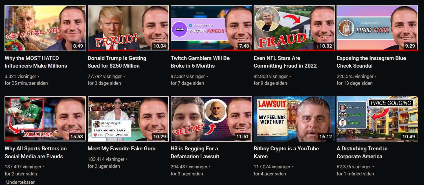The image size is (424, 185).
Task: Play the Twitch 'You're Fired' thumbnail video
Action: [x=211, y=28]
